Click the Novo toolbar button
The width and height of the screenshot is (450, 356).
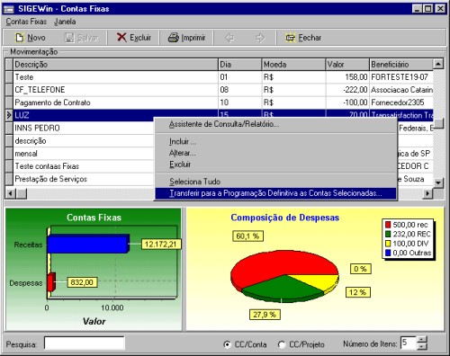coord(30,38)
